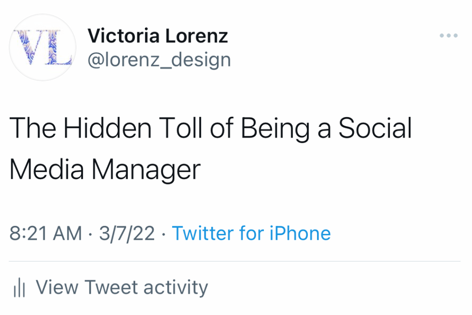Image resolution: width=472 pixels, height=315 pixels.
Task: Click the word "Social" in the tweet
Action: (375, 128)
